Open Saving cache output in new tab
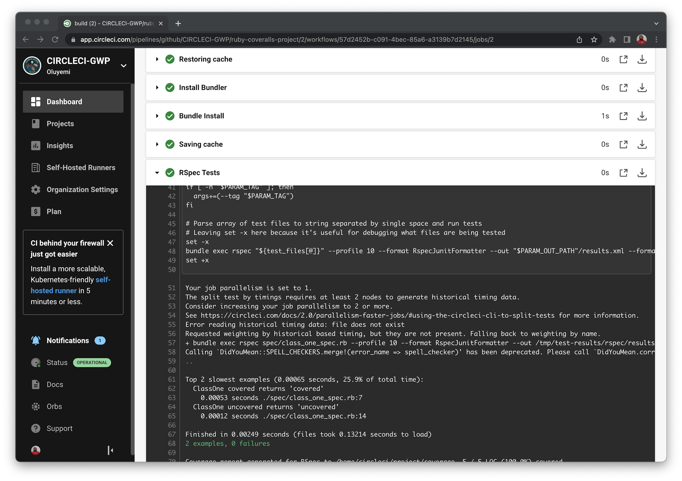The width and height of the screenshot is (682, 481). (623, 144)
